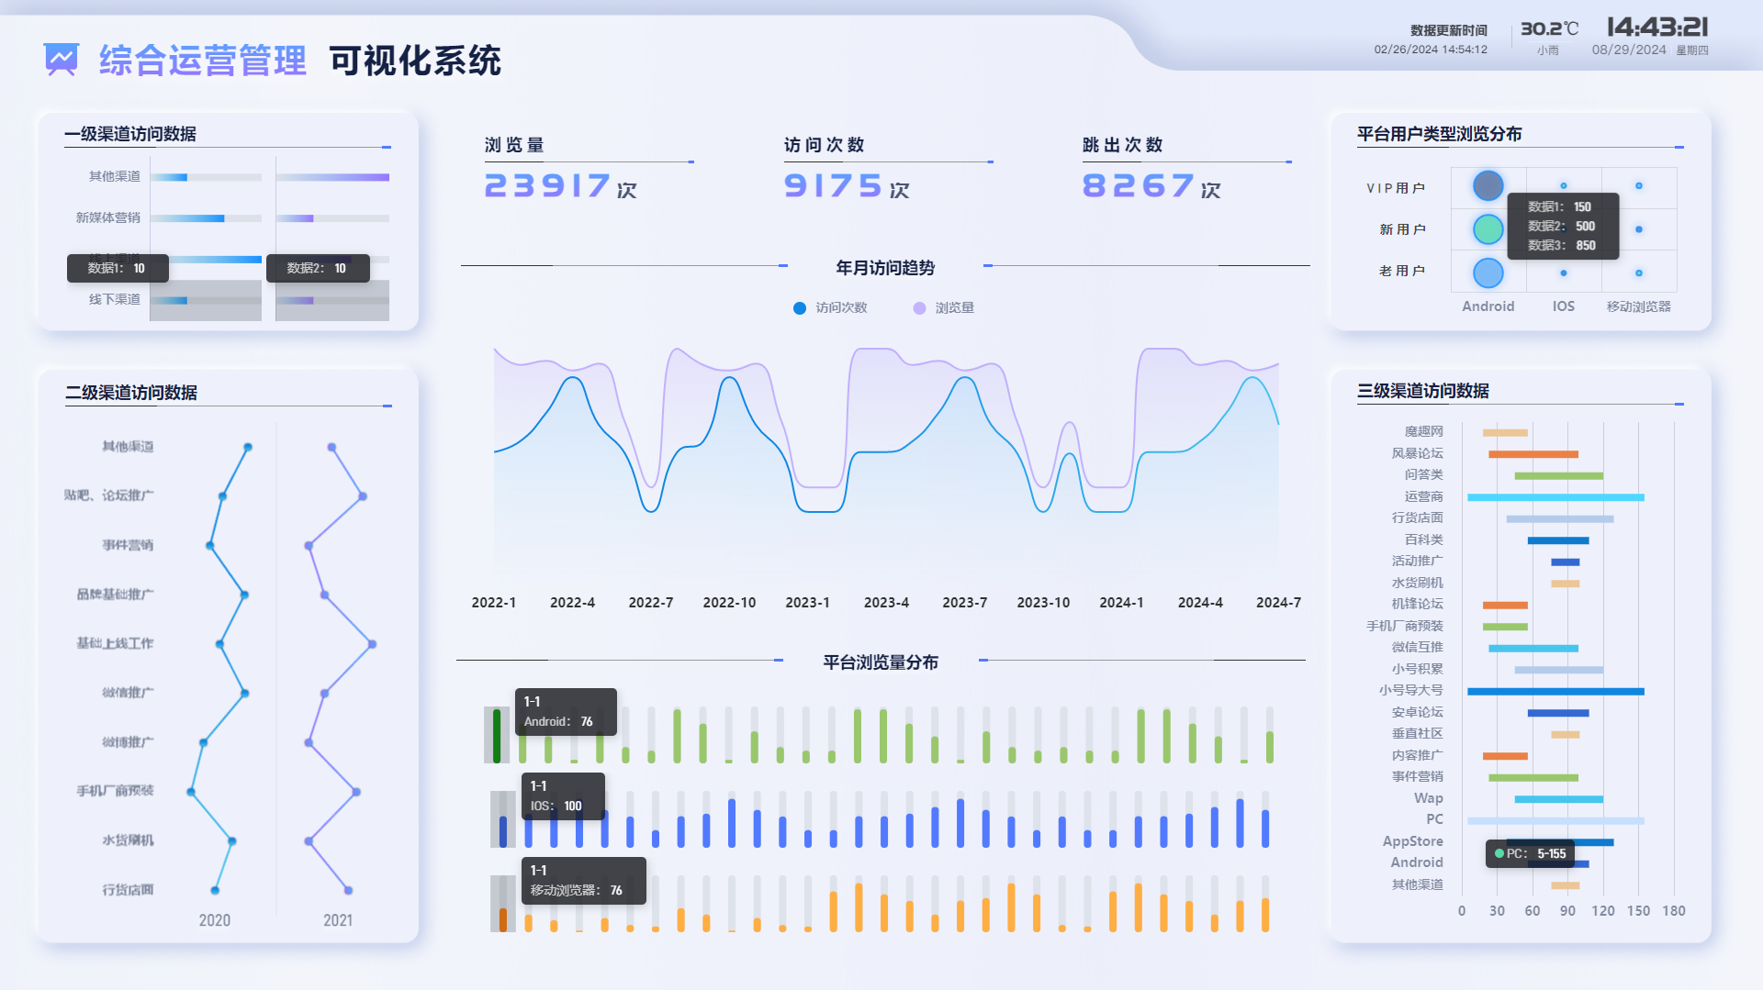This screenshot has height=990, width=1763.
Task: Click the 30.2℃ temperature reading
Action: point(1549,29)
